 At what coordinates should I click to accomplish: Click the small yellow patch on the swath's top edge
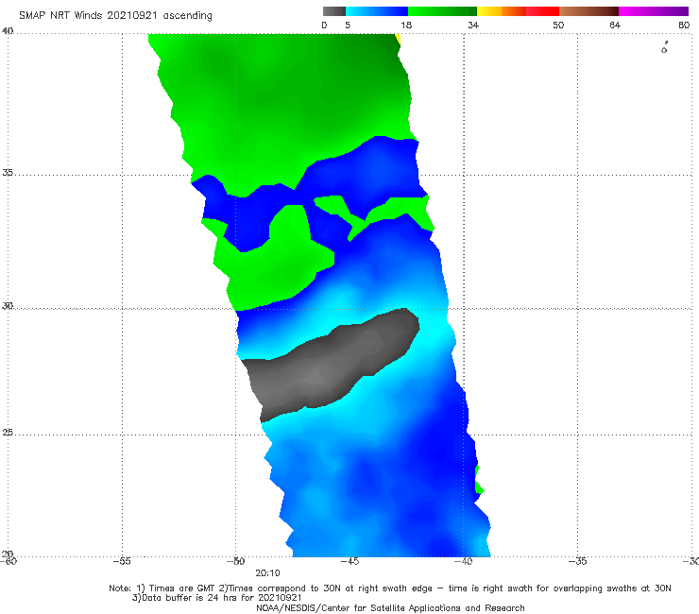point(398,39)
